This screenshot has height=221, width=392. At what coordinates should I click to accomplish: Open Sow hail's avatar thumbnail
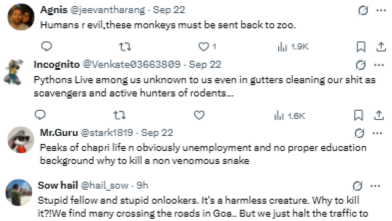19,192
